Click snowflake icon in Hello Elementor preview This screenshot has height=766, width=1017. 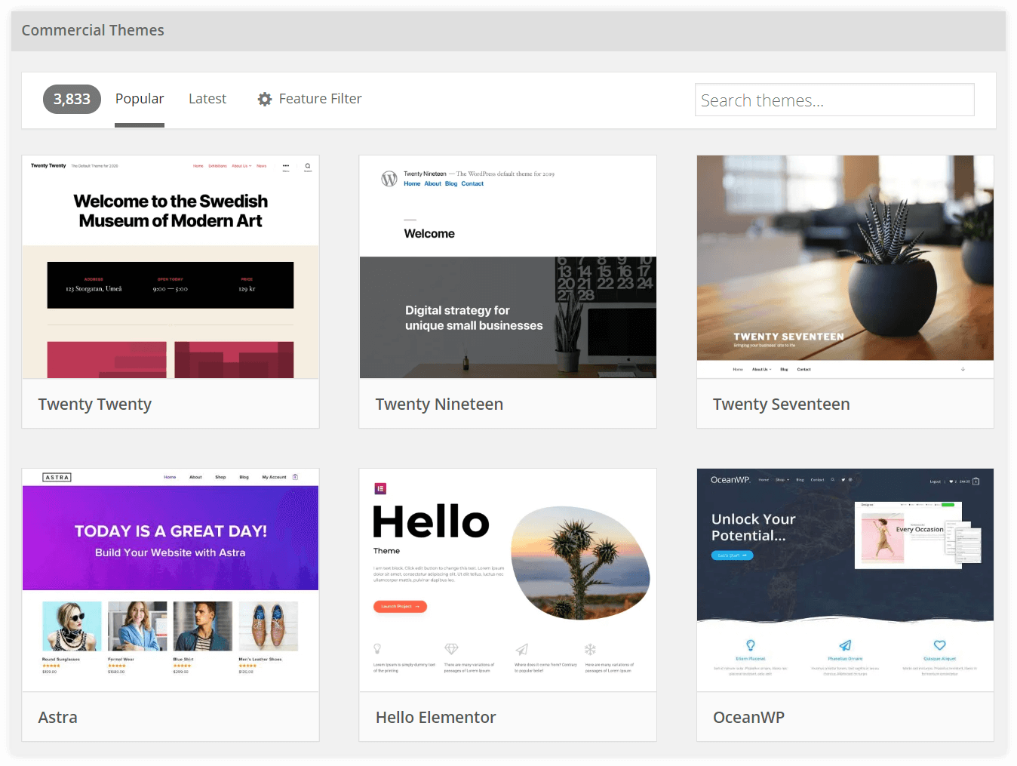point(591,649)
